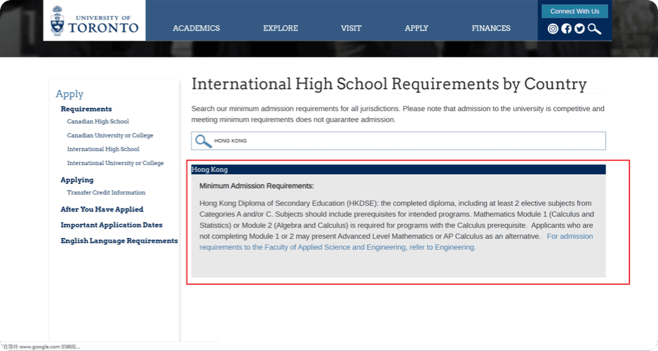Open After You Have Applied link

click(102, 209)
